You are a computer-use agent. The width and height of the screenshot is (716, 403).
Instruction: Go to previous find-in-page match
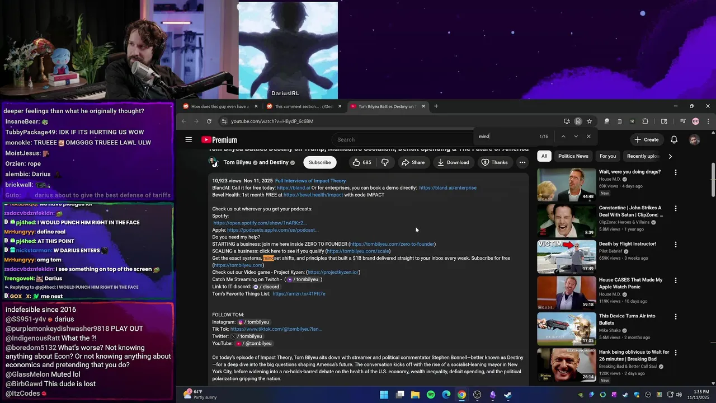pos(563,136)
